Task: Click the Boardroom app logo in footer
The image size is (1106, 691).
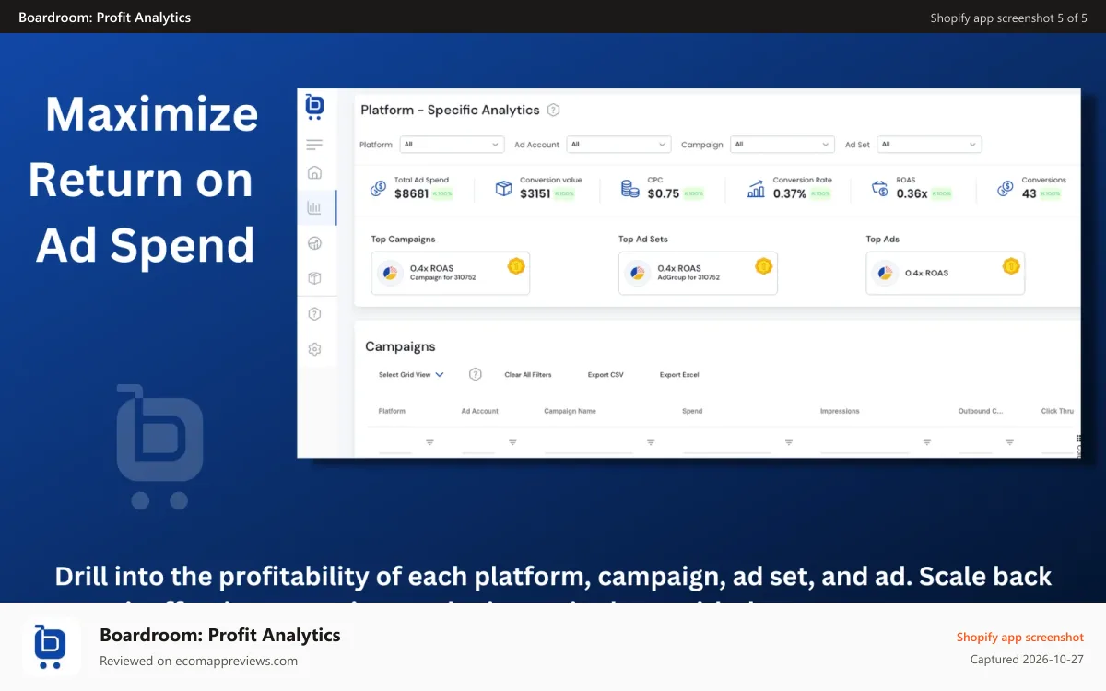Action: click(x=52, y=647)
